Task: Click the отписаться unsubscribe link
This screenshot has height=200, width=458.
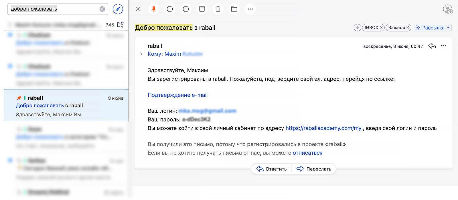Action: [x=307, y=153]
